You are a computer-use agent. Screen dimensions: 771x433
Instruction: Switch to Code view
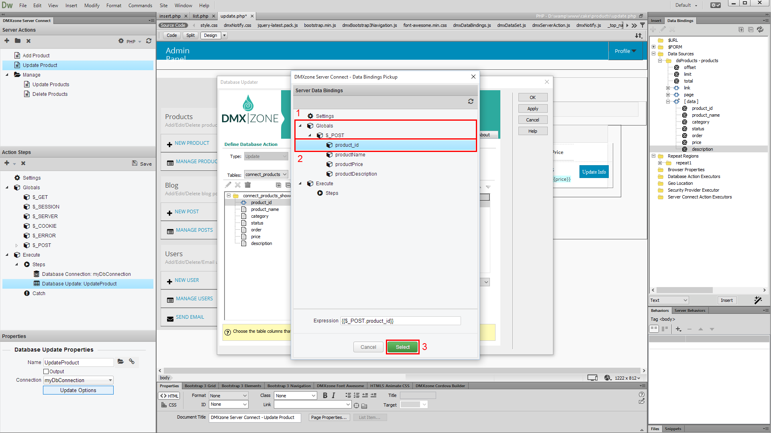pyautogui.click(x=172, y=35)
